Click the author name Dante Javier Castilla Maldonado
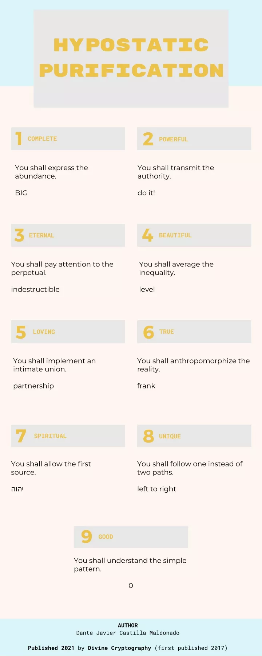262x656 pixels. pos(128,633)
